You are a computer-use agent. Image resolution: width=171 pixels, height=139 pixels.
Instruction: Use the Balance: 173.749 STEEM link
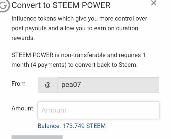72,126
